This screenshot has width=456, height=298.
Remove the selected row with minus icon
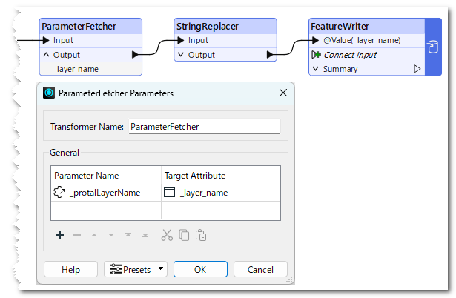[77, 235]
